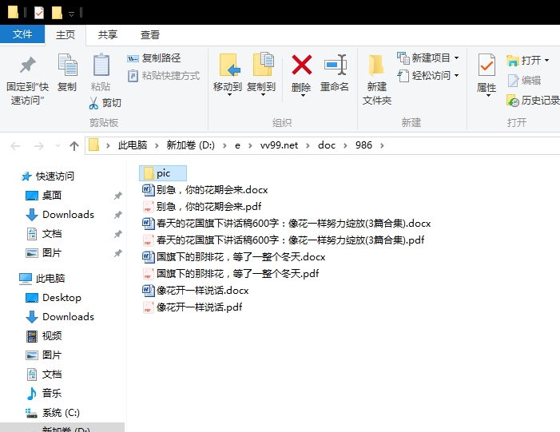Click 此电脑 in the address bar
This screenshot has height=432, width=560.
coord(133,145)
